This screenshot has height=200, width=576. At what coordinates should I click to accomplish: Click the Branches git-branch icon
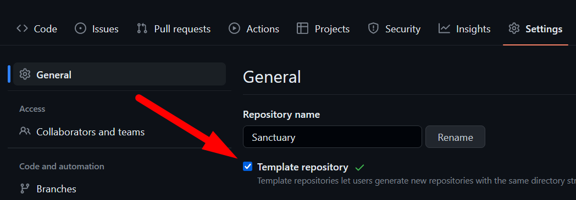(25, 188)
